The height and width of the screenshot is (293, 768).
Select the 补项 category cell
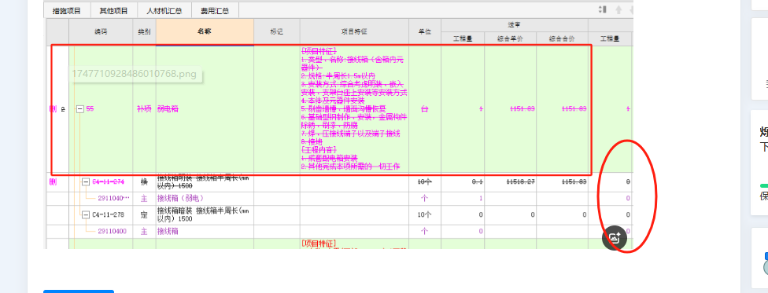144,109
